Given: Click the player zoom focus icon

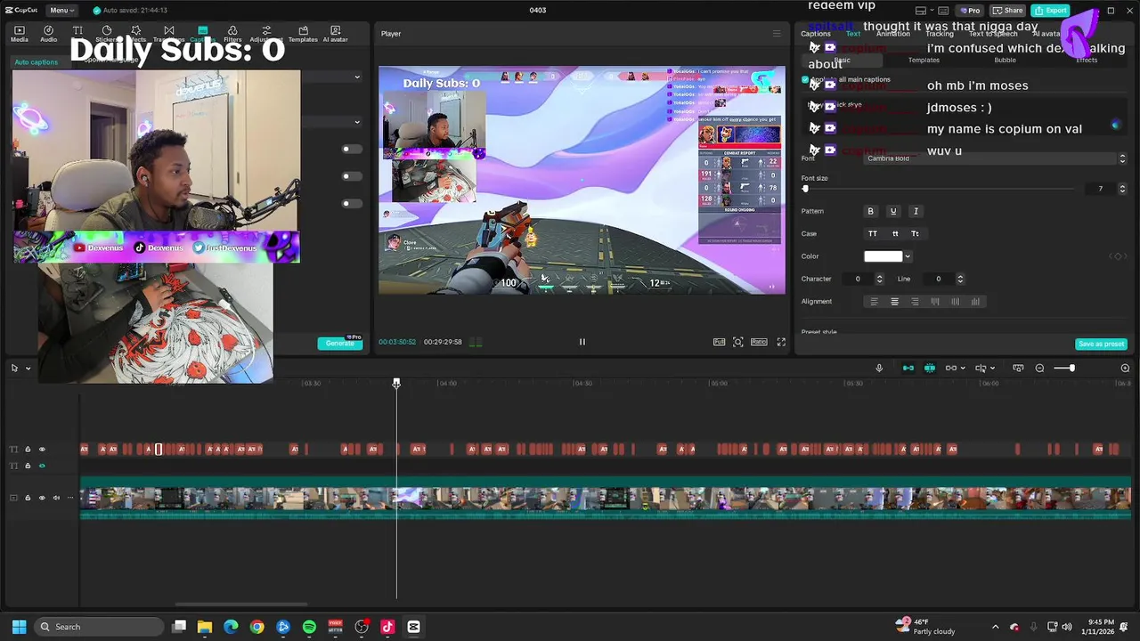Looking at the screenshot, I should [738, 342].
